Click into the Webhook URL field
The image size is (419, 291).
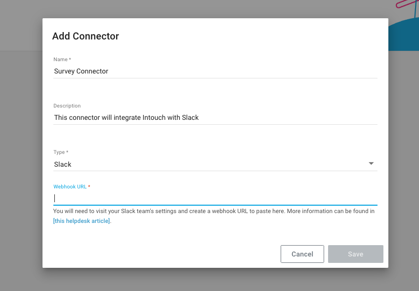[x=215, y=198]
